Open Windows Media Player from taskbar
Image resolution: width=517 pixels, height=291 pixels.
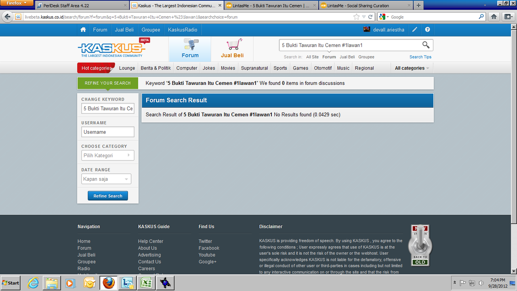70,283
